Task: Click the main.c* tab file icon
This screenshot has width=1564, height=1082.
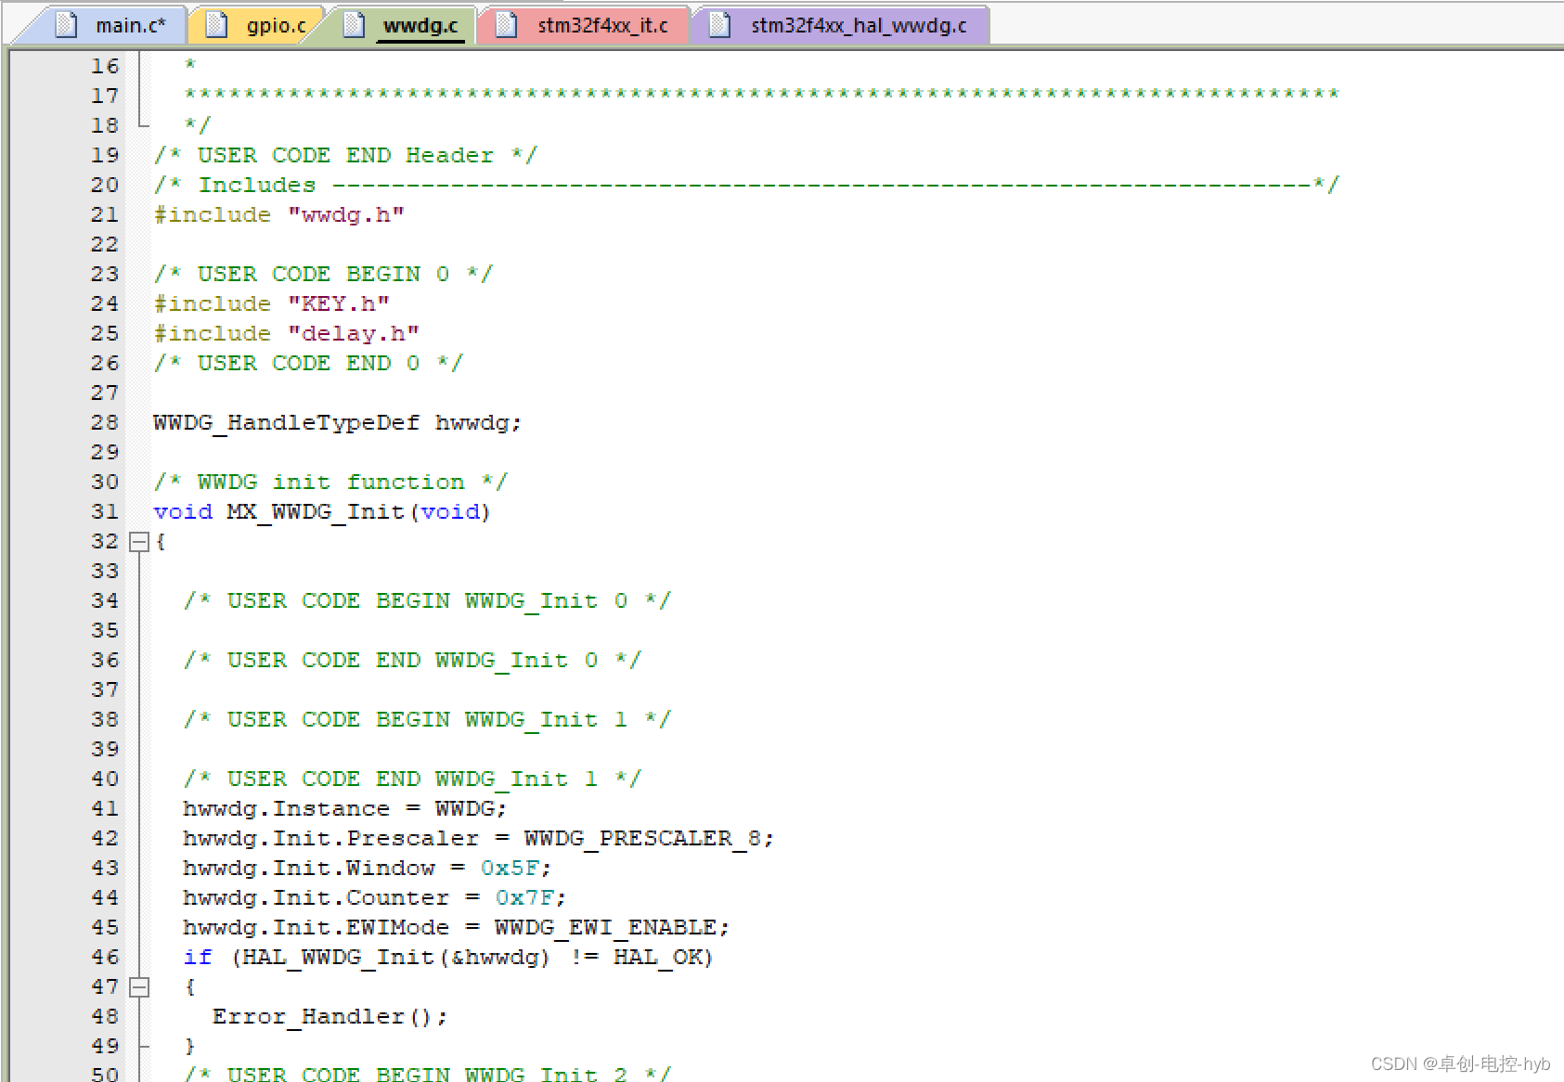Action: (x=66, y=25)
